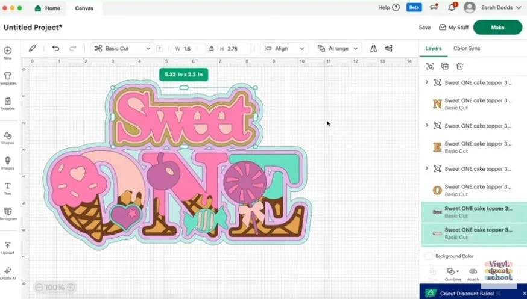
Task: Expand the group above the E layer
Action: [427, 125]
